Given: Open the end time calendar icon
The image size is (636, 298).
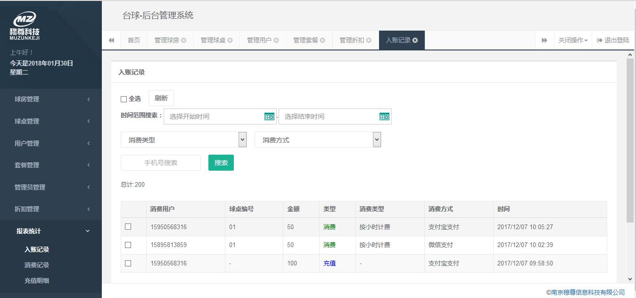Looking at the screenshot, I should pyautogui.click(x=384, y=116).
